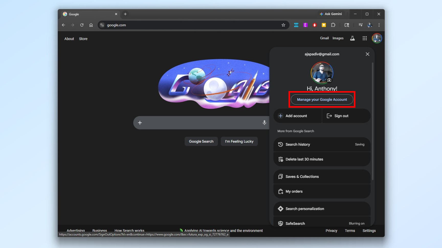Sign out of the Google account
This screenshot has width=442, height=248.
point(341,116)
